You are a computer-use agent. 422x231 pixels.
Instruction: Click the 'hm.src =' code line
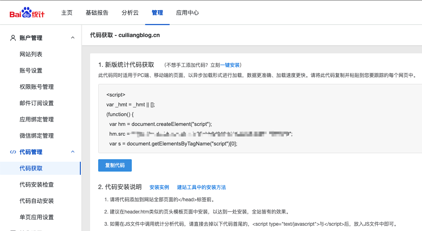point(201,134)
